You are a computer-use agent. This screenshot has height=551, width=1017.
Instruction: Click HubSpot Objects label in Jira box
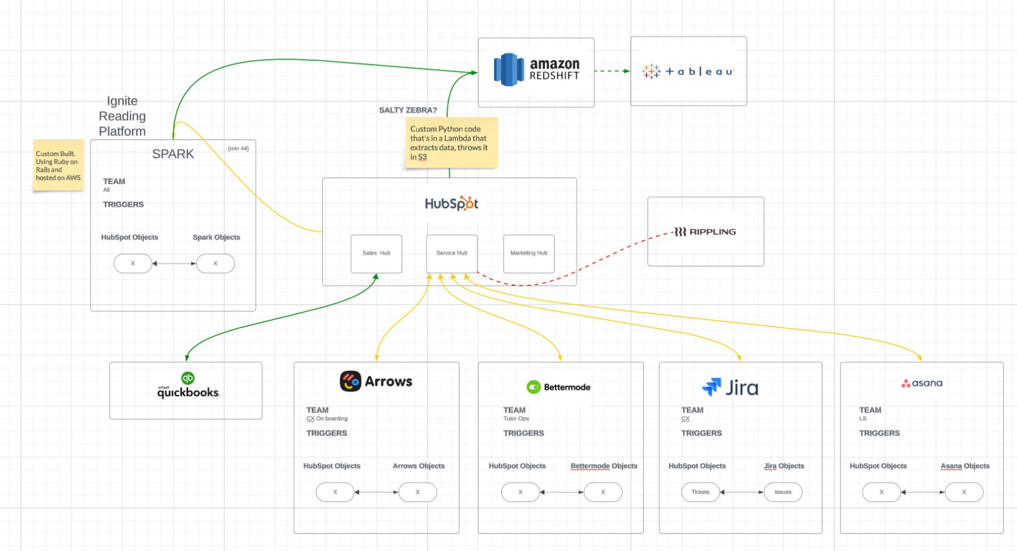point(697,466)
